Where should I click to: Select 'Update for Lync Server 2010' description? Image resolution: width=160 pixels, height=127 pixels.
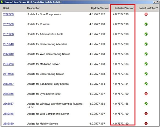pyautogui.click(x=44, y=94)
